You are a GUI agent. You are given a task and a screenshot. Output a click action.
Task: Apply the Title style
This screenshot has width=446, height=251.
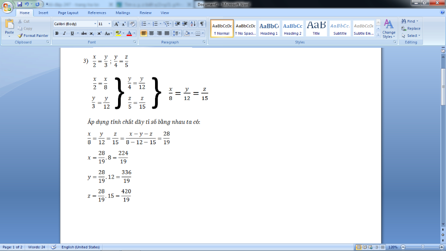coord(316,28)
